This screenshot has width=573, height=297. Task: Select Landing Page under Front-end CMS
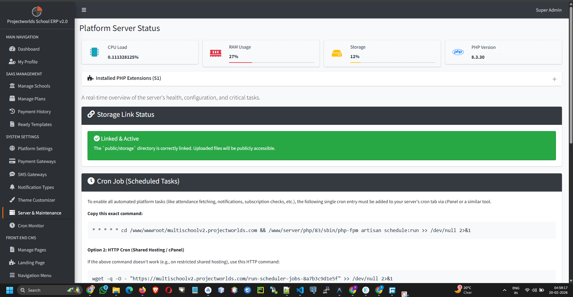point(31,262)
